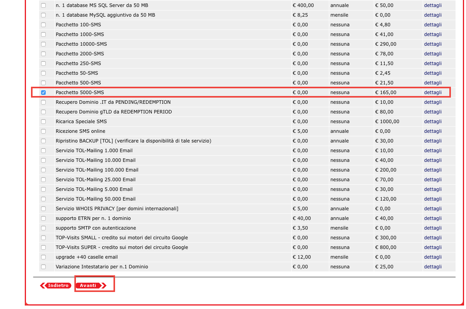466x309 pixels.
Task: Check upgrade +40 caselle email option
Action: (43, 257)
